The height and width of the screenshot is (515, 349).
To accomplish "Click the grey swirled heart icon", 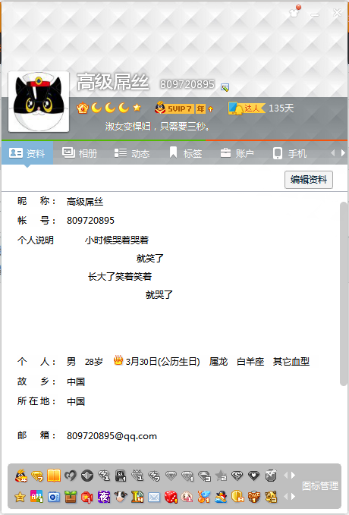I will (71, 476).
